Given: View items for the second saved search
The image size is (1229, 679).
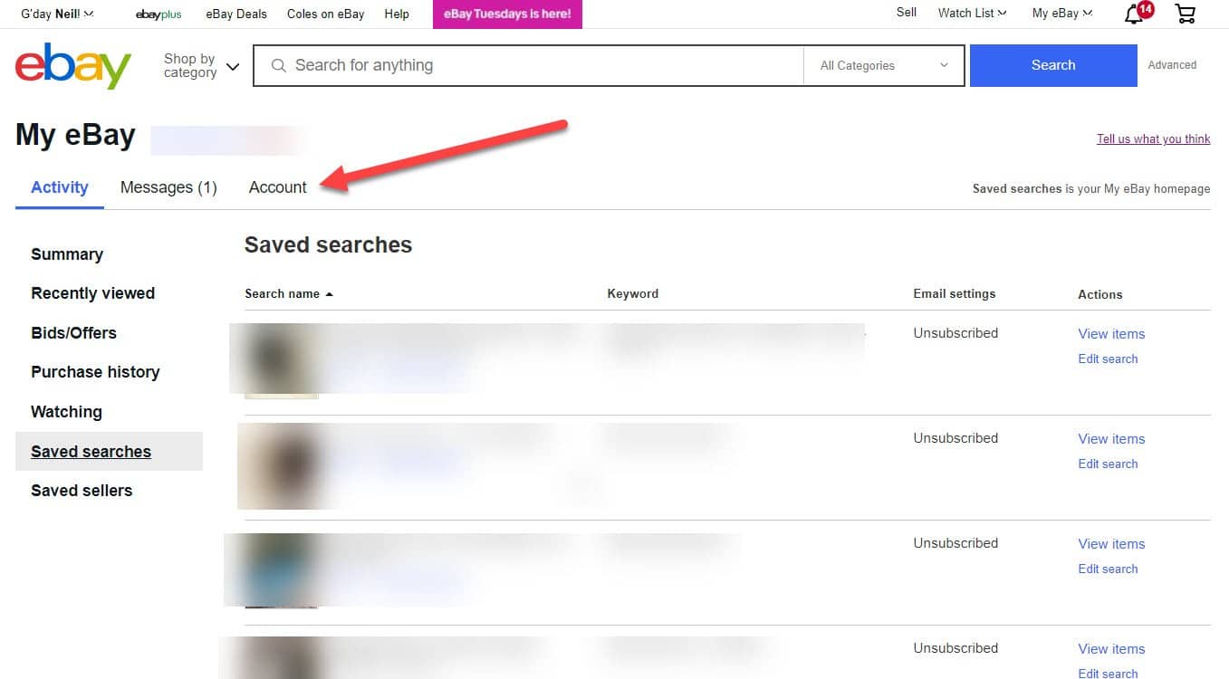Looking at the screenshot, I should pos(1111,439).
